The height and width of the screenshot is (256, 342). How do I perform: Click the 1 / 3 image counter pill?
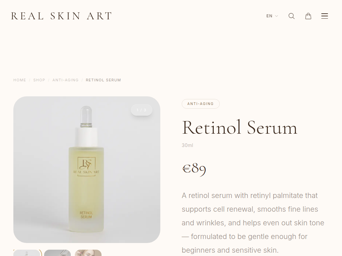point(142,110)
